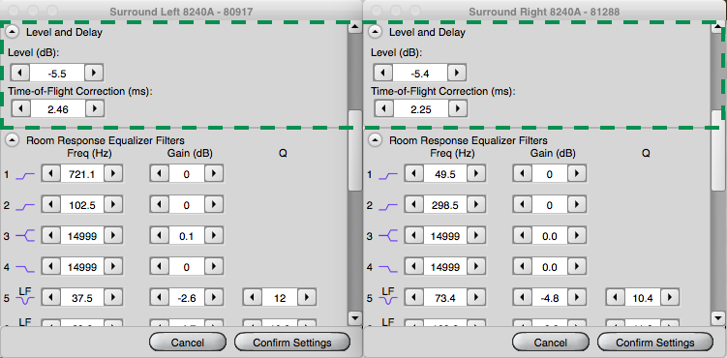The height and width of the screenshot is (358, 727).
Task: Collapse Room Response Equalizer Filters in Surround Right
Action: point(376,140)
